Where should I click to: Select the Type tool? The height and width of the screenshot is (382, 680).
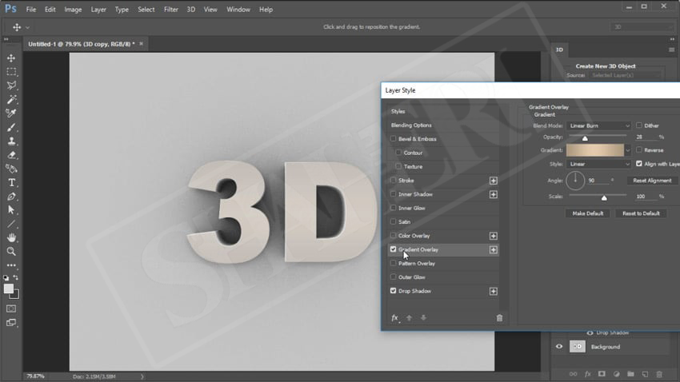coord(11,182)
